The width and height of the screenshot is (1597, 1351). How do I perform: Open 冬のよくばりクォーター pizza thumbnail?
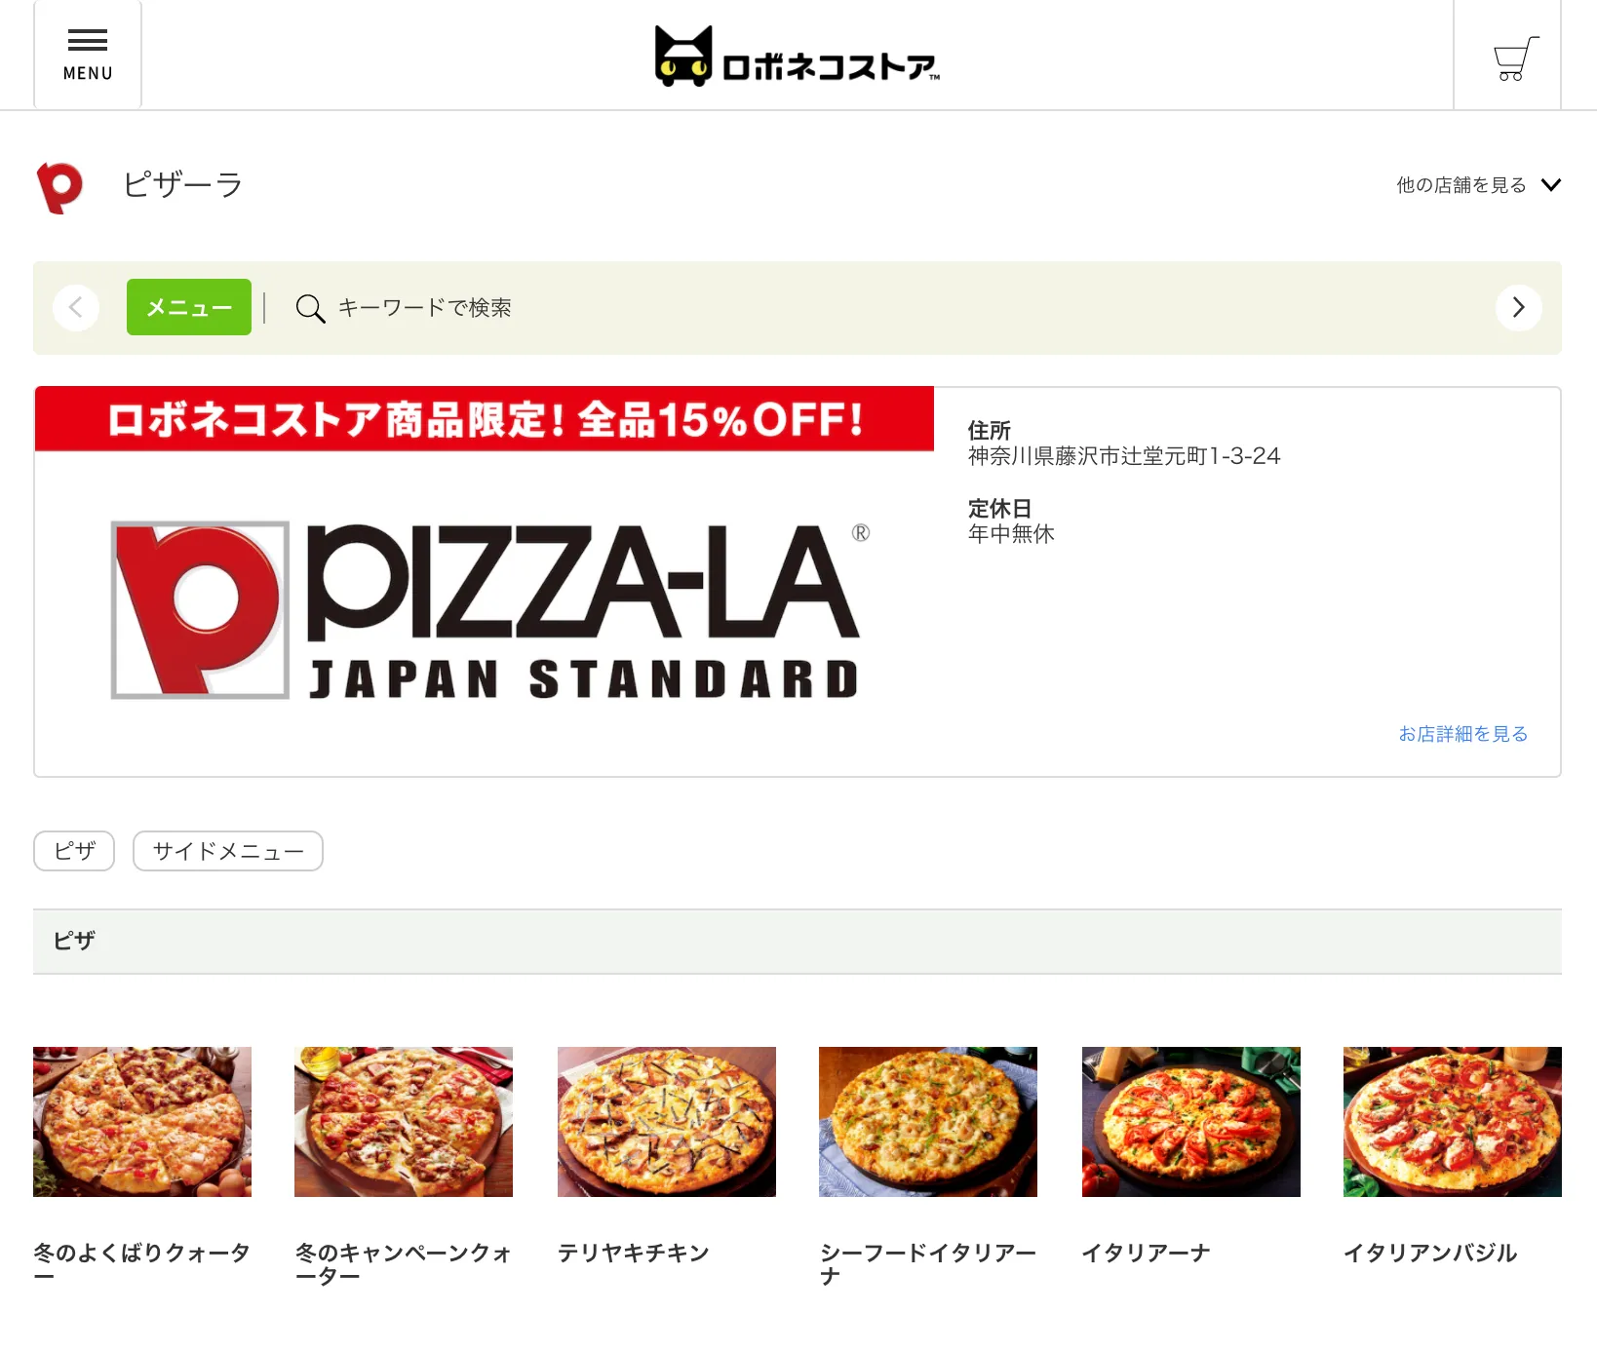142,1122
